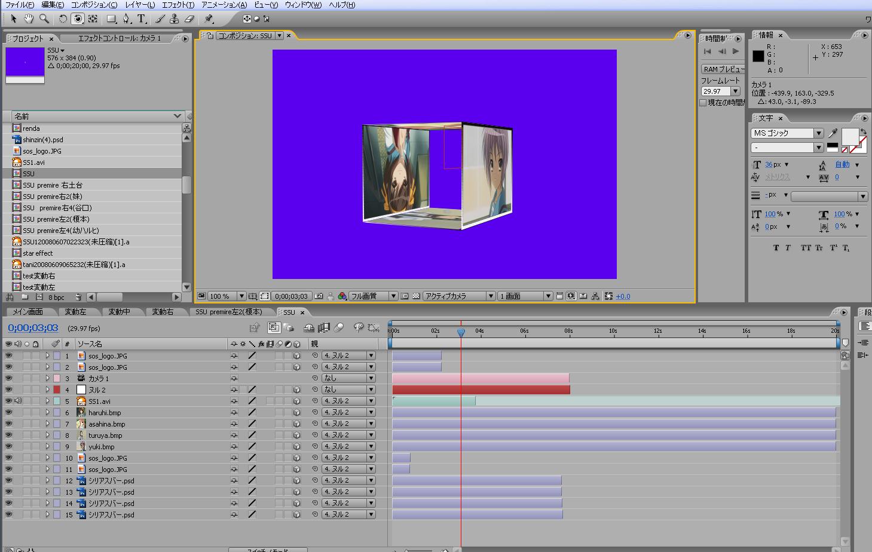
Task: Hide the asahina.bmp layer eye toggle
Action: coord(8,424)
